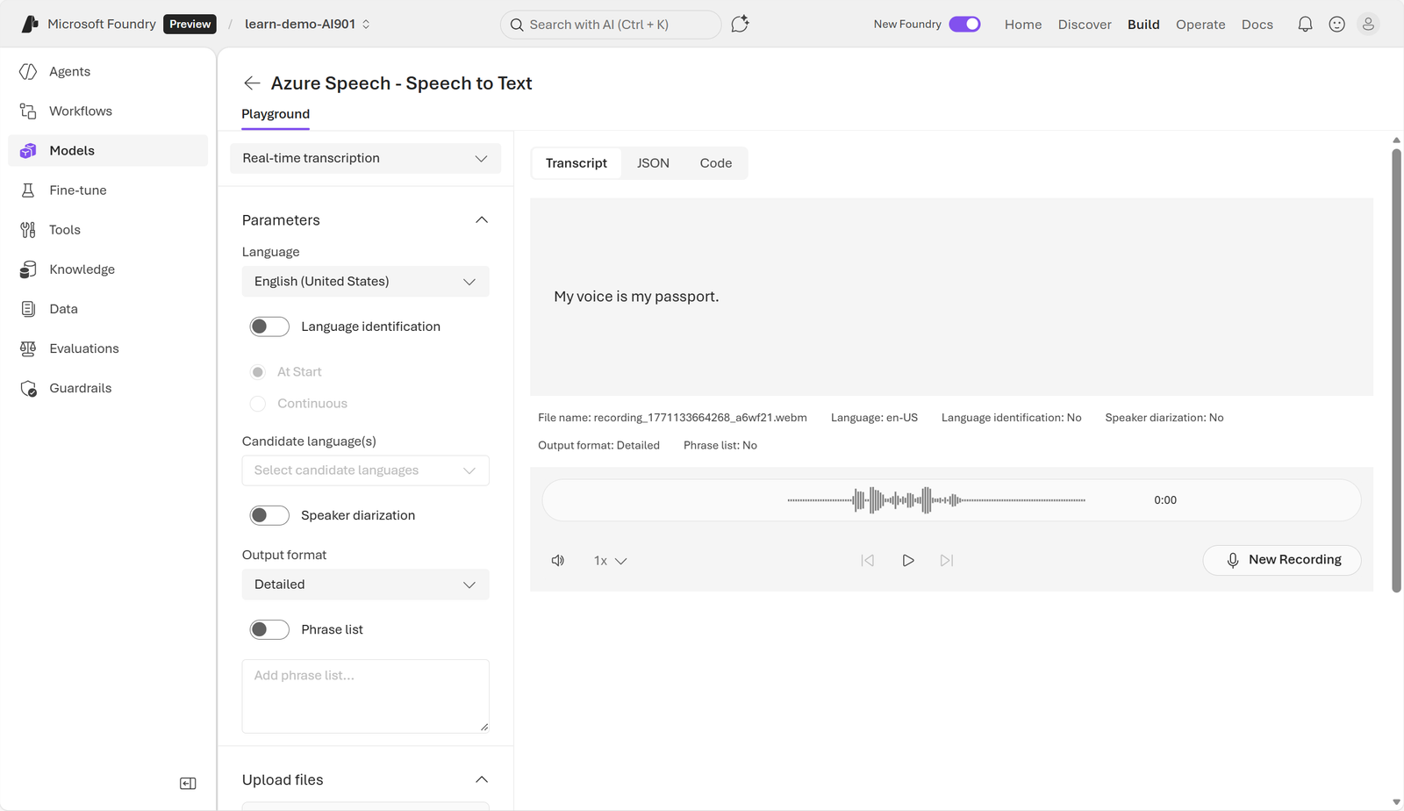Click the Search with AI box
The image size is (1404, 811).
pos(611,25)
